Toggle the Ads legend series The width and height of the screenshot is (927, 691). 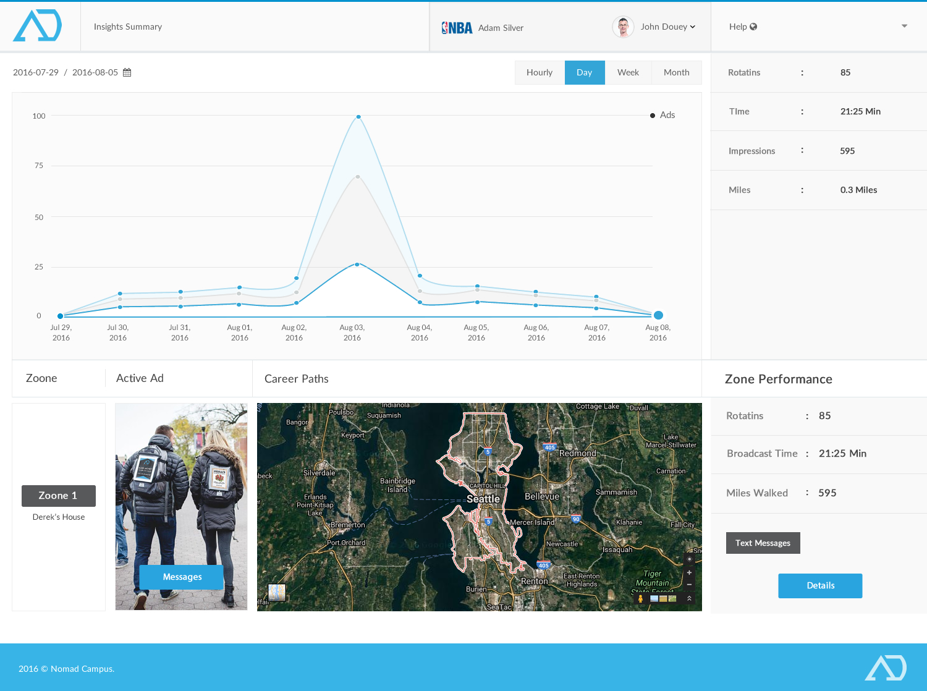[x=662, y=115]
